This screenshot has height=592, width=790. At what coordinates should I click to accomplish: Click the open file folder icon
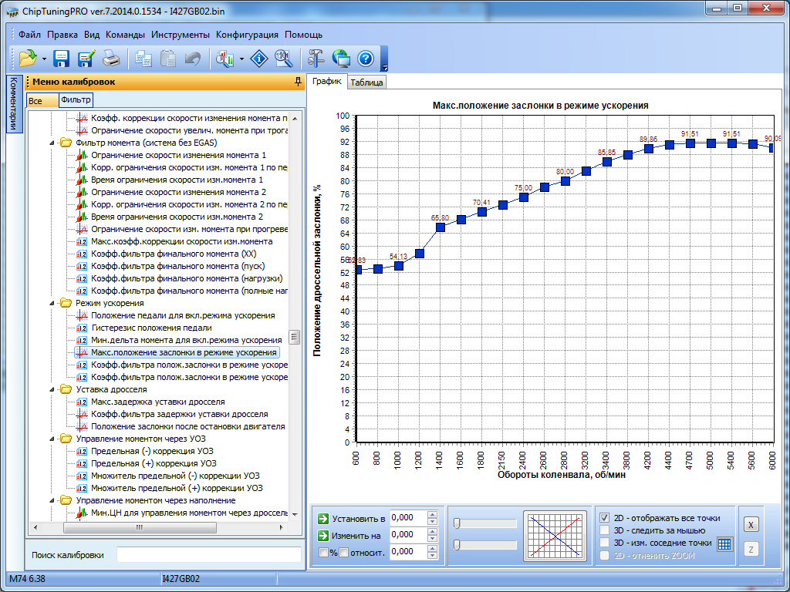pos(28,59)
